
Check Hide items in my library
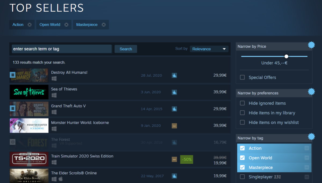click(242, 113)
